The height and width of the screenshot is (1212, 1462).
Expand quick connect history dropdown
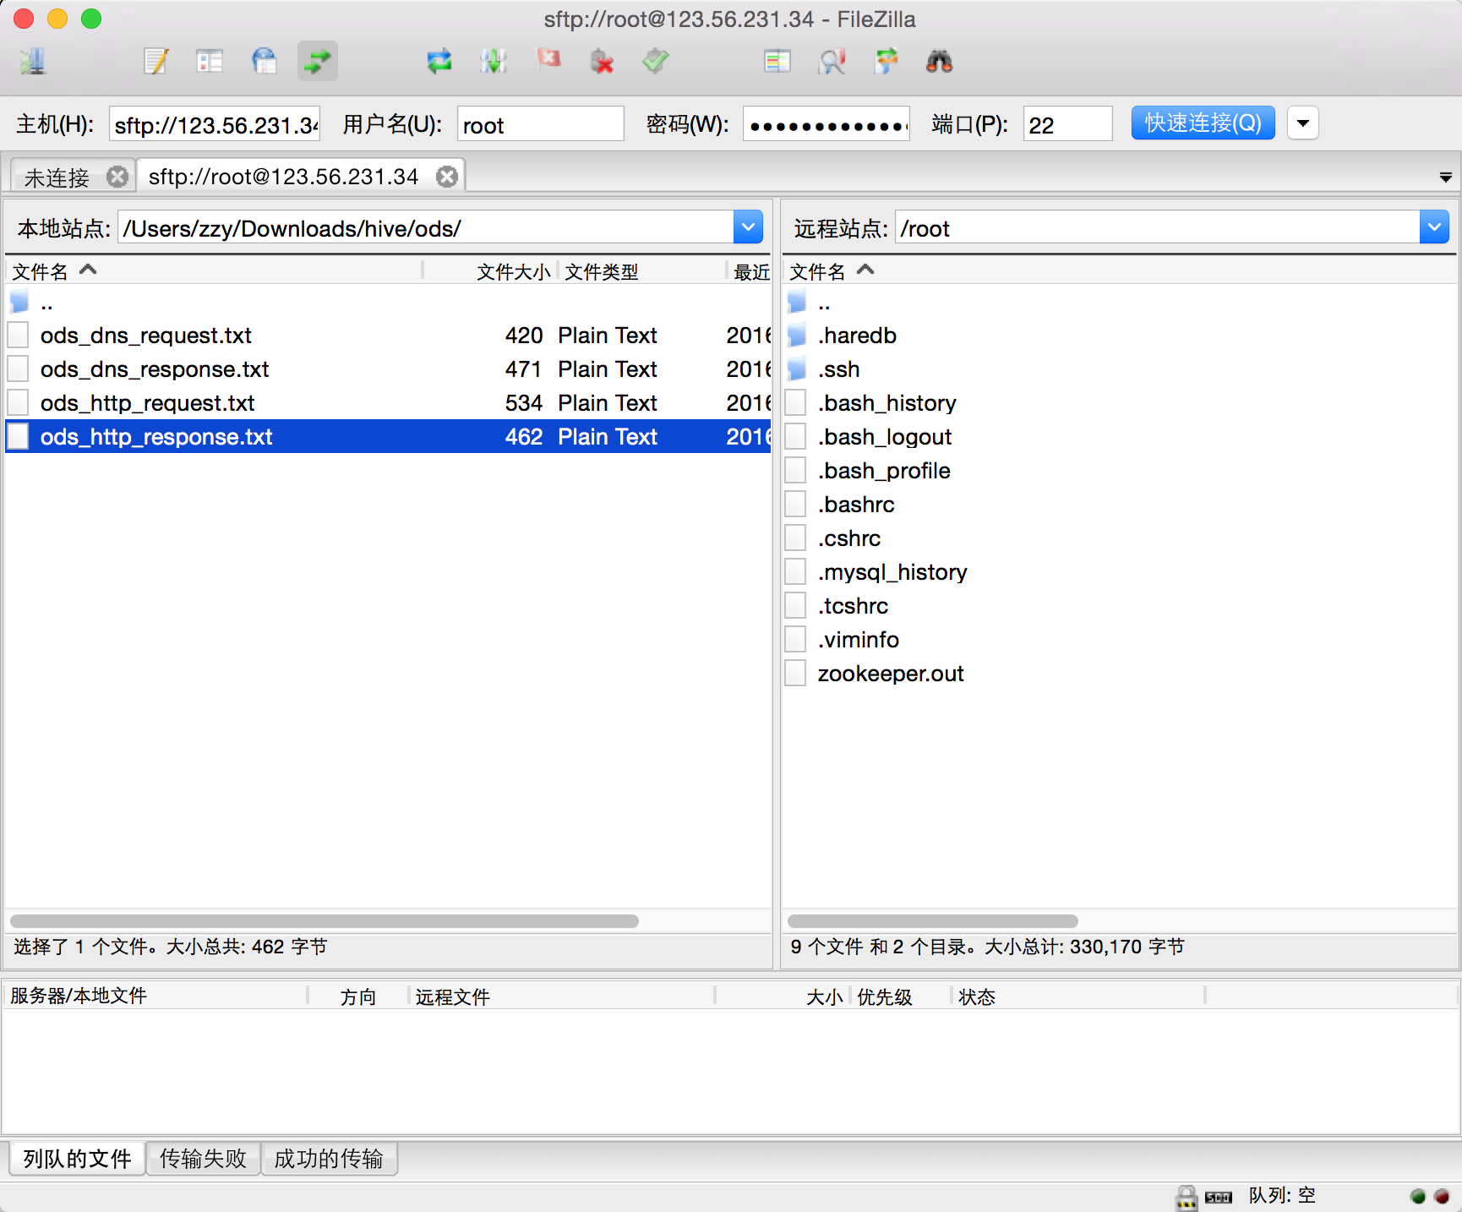[x=1303, y=123]
